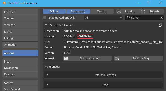Open the Documentation link button
Image resolution: width=166 pixels, height=91 pixels.
(87, 58)
